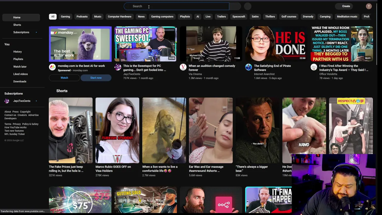Open Megapass $75 video thumbnail
This screenshot has width=382, height=215.
(80, 200)
